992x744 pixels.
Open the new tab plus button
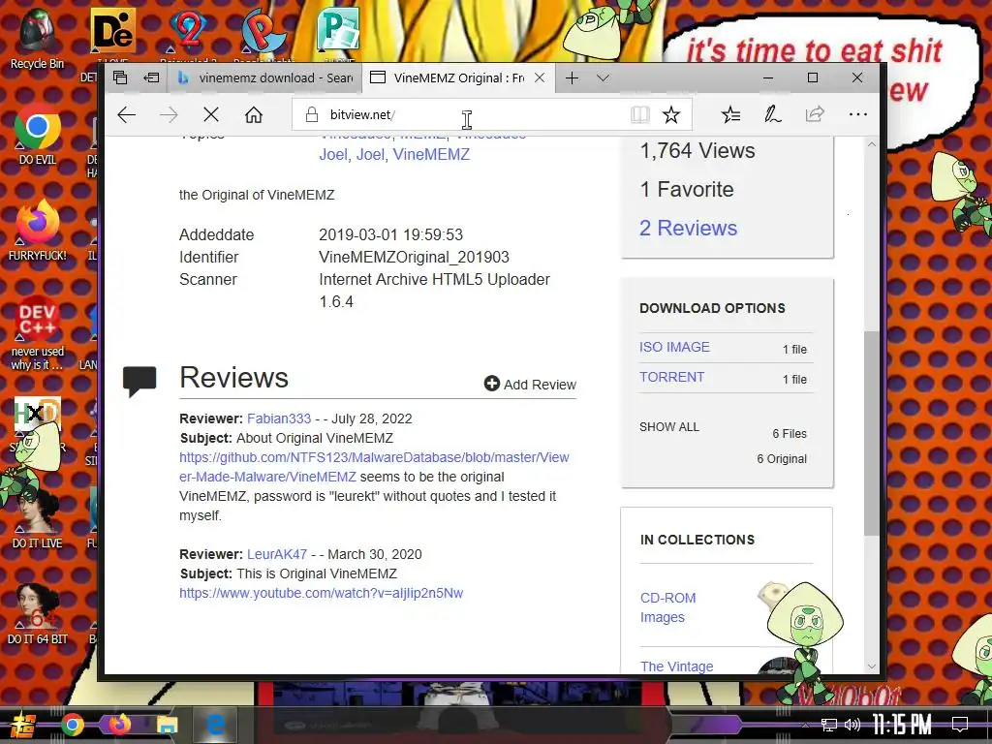click(x=572, y=77)
